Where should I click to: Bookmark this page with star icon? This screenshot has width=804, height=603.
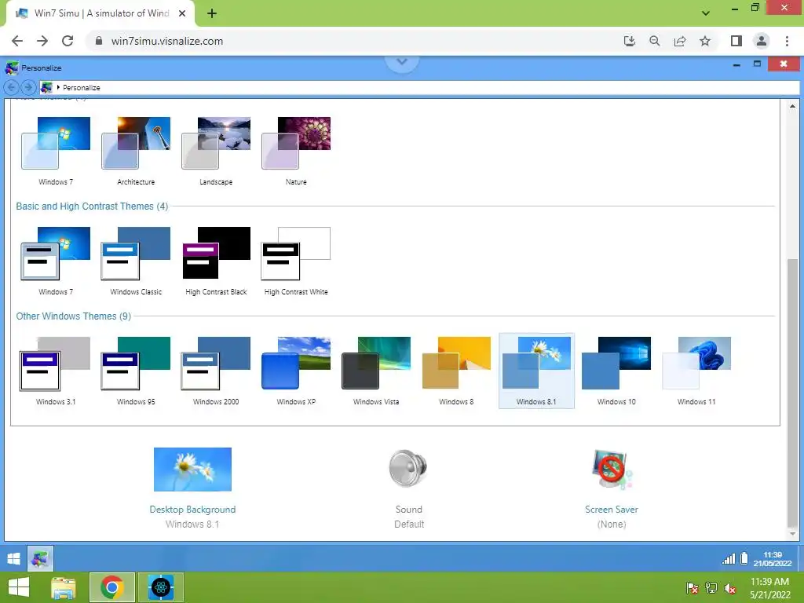tap(705, 41)
